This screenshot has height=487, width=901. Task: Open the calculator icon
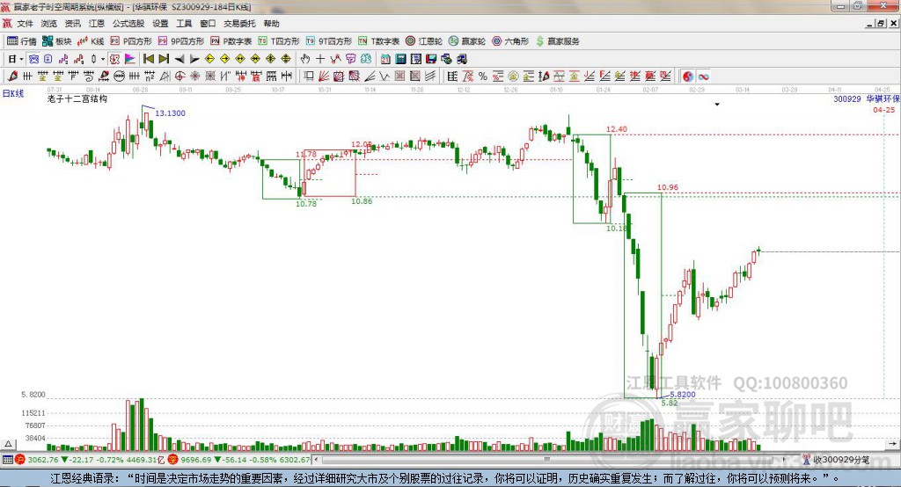[x=400, y=59]
